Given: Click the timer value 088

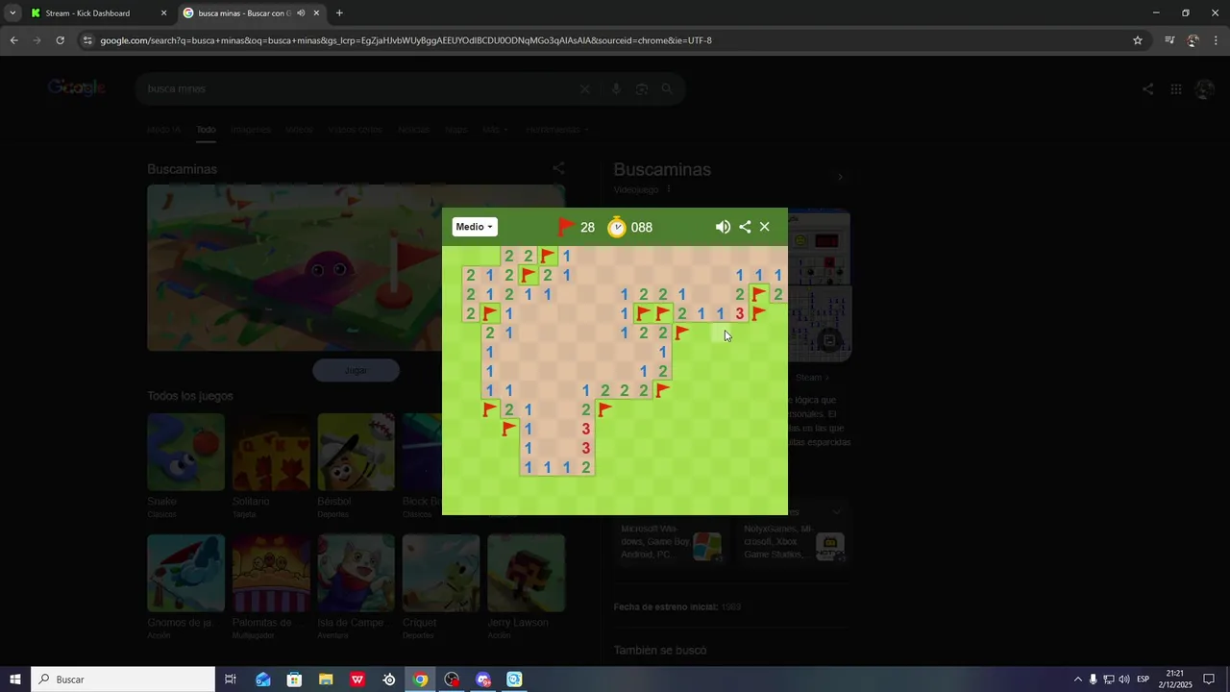Looking at the screenshot, I should [642, 228].
